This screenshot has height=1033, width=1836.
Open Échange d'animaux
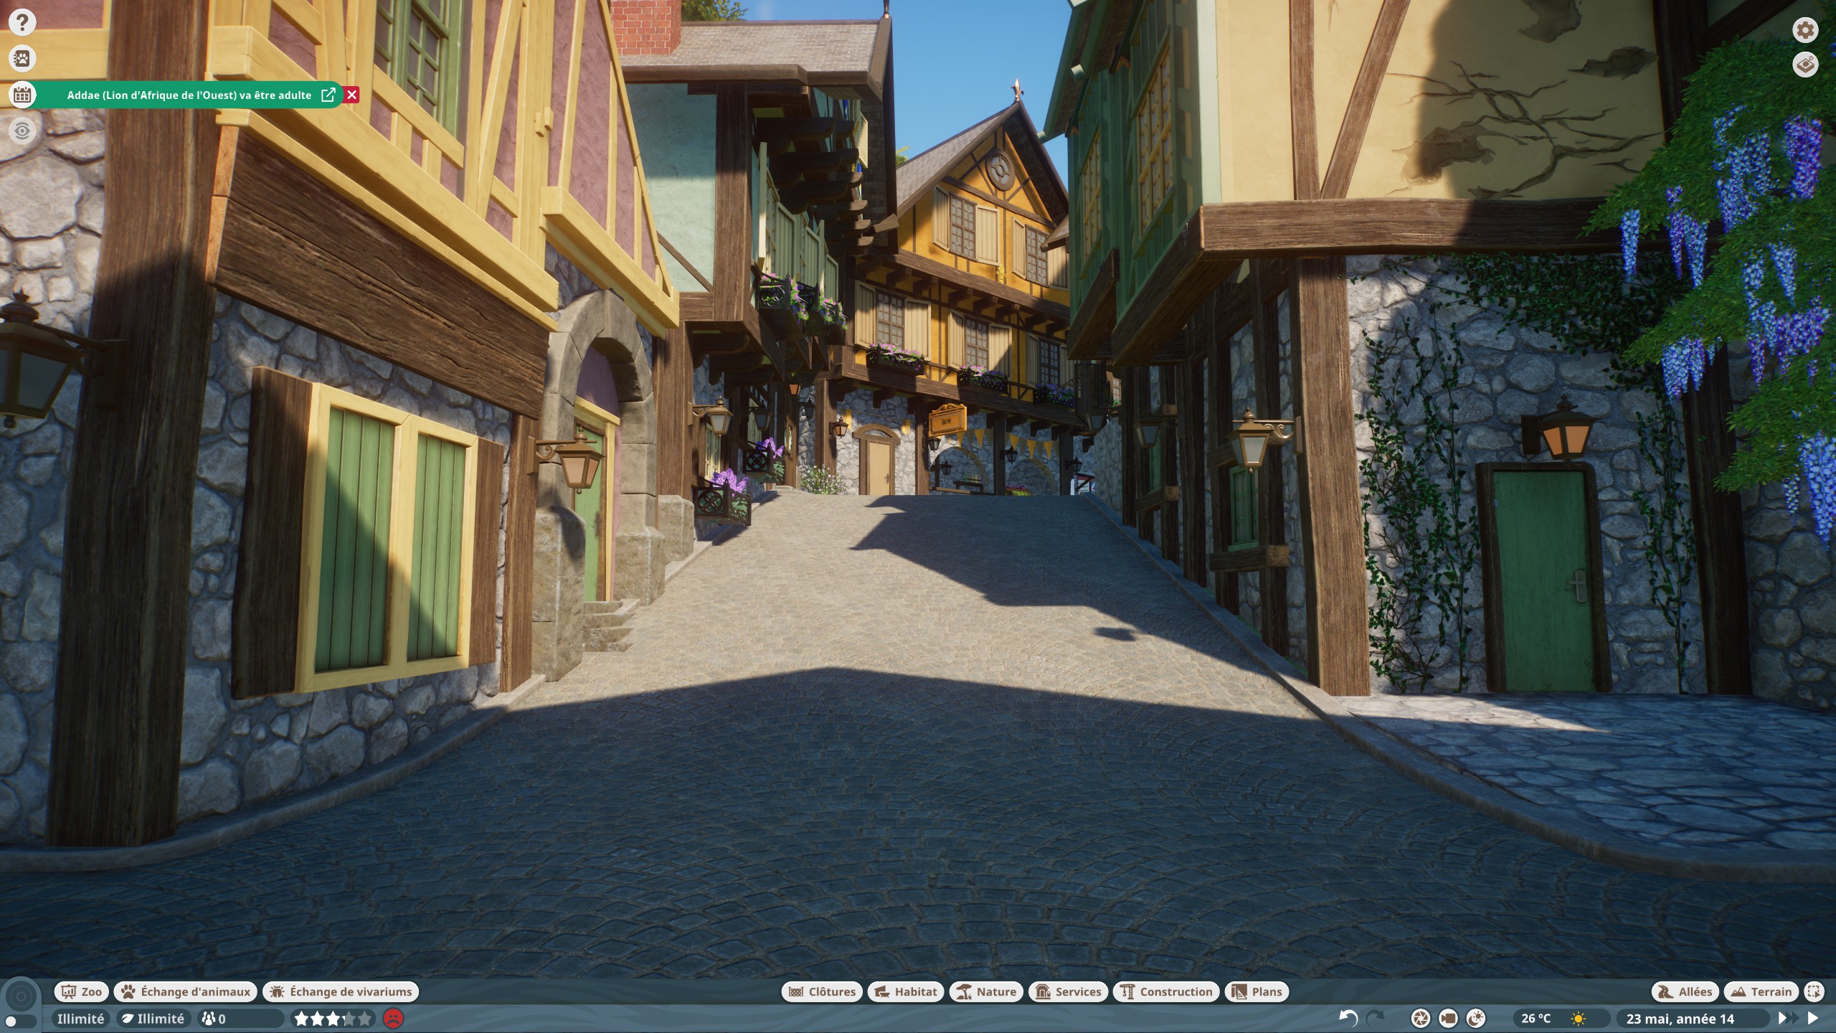[x=185, y=991]
